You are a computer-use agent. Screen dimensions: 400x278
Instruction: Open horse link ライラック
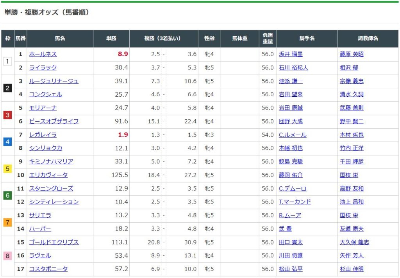(x=43, y=68)
